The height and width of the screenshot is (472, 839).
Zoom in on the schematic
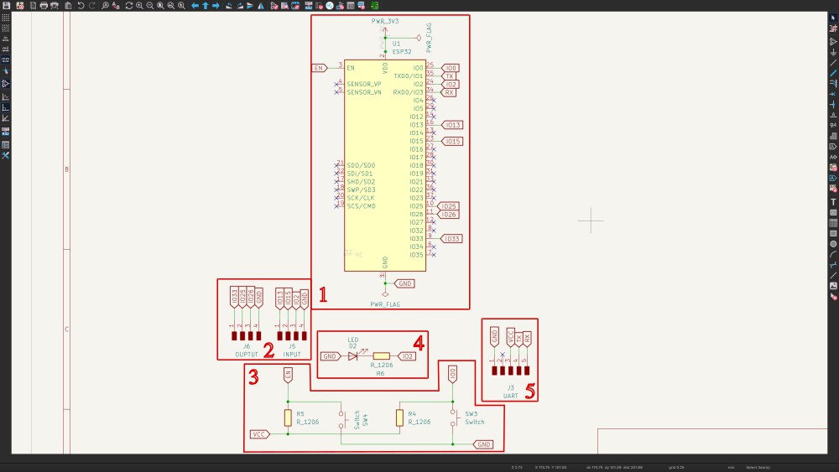point(139,5)
